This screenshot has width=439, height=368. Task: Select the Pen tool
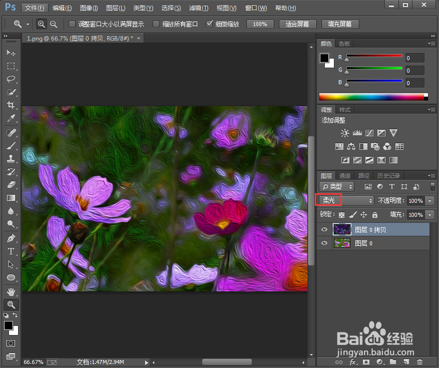pyautogui.click(x=11, y=238)
